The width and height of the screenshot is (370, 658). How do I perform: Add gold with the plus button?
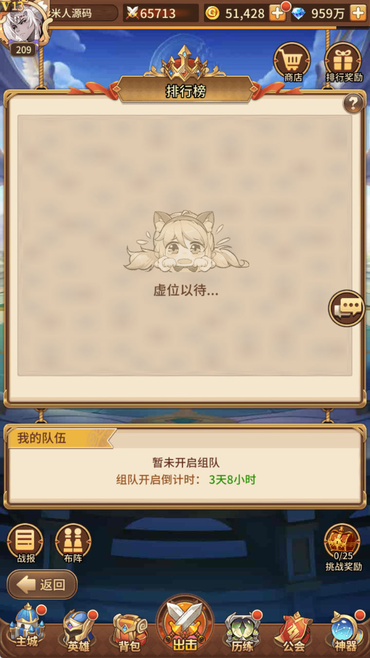pos(278,13)
